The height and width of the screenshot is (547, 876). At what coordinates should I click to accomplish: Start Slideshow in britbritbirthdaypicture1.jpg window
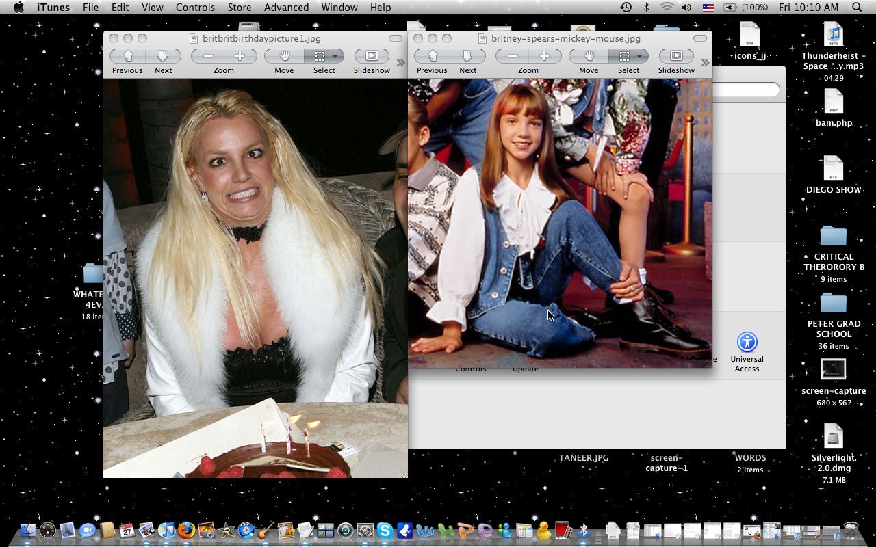(x=372, y=56)
